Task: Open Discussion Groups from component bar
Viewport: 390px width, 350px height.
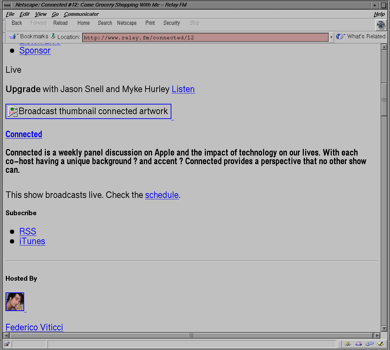Action: pos(370,344)
